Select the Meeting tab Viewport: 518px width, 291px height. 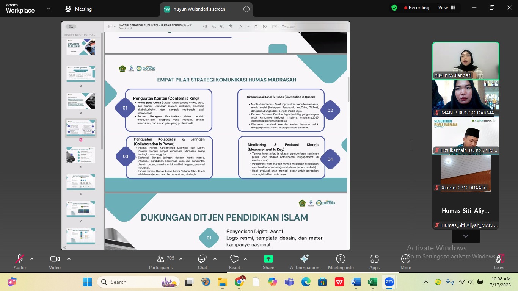point(78,9)
